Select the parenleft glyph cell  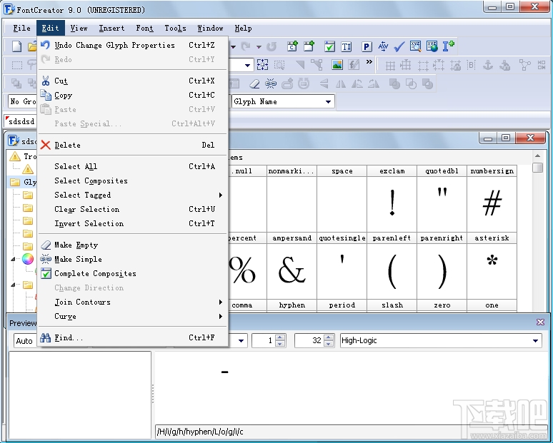click(x=392, y=266)
